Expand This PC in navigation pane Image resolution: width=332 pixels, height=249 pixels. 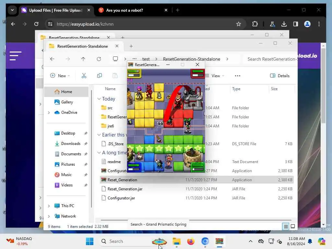[x=49, y=206]
